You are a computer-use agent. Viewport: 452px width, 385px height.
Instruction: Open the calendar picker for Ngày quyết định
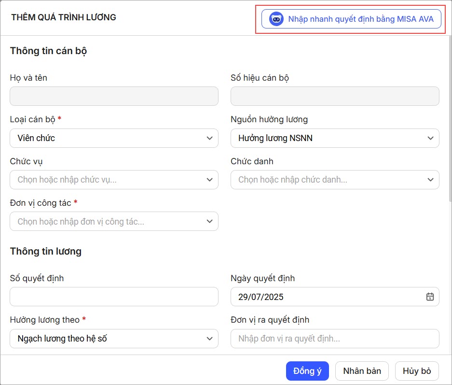pos(430,297)
